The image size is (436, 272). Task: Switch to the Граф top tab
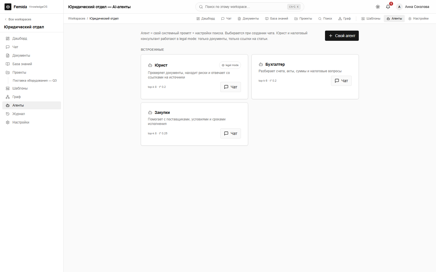345,18
